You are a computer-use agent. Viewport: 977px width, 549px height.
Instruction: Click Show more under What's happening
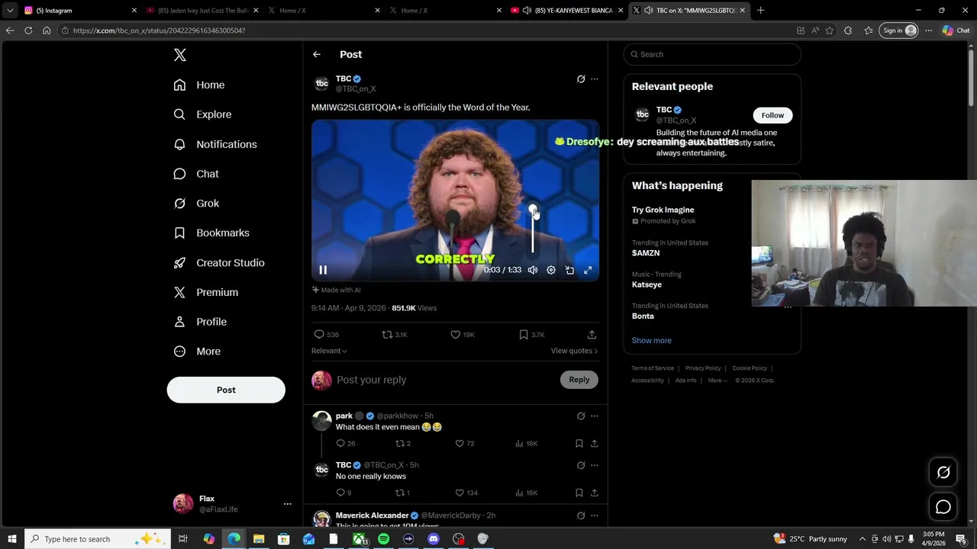pos(652,341)
